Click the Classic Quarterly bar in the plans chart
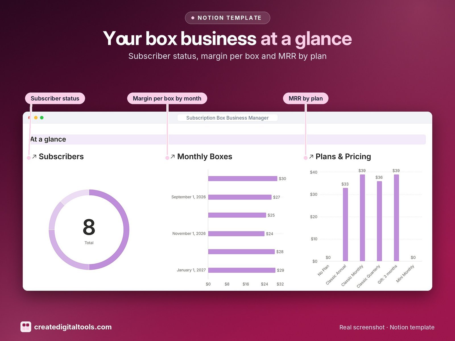This screenshot has width=455, height=341. 379,221
